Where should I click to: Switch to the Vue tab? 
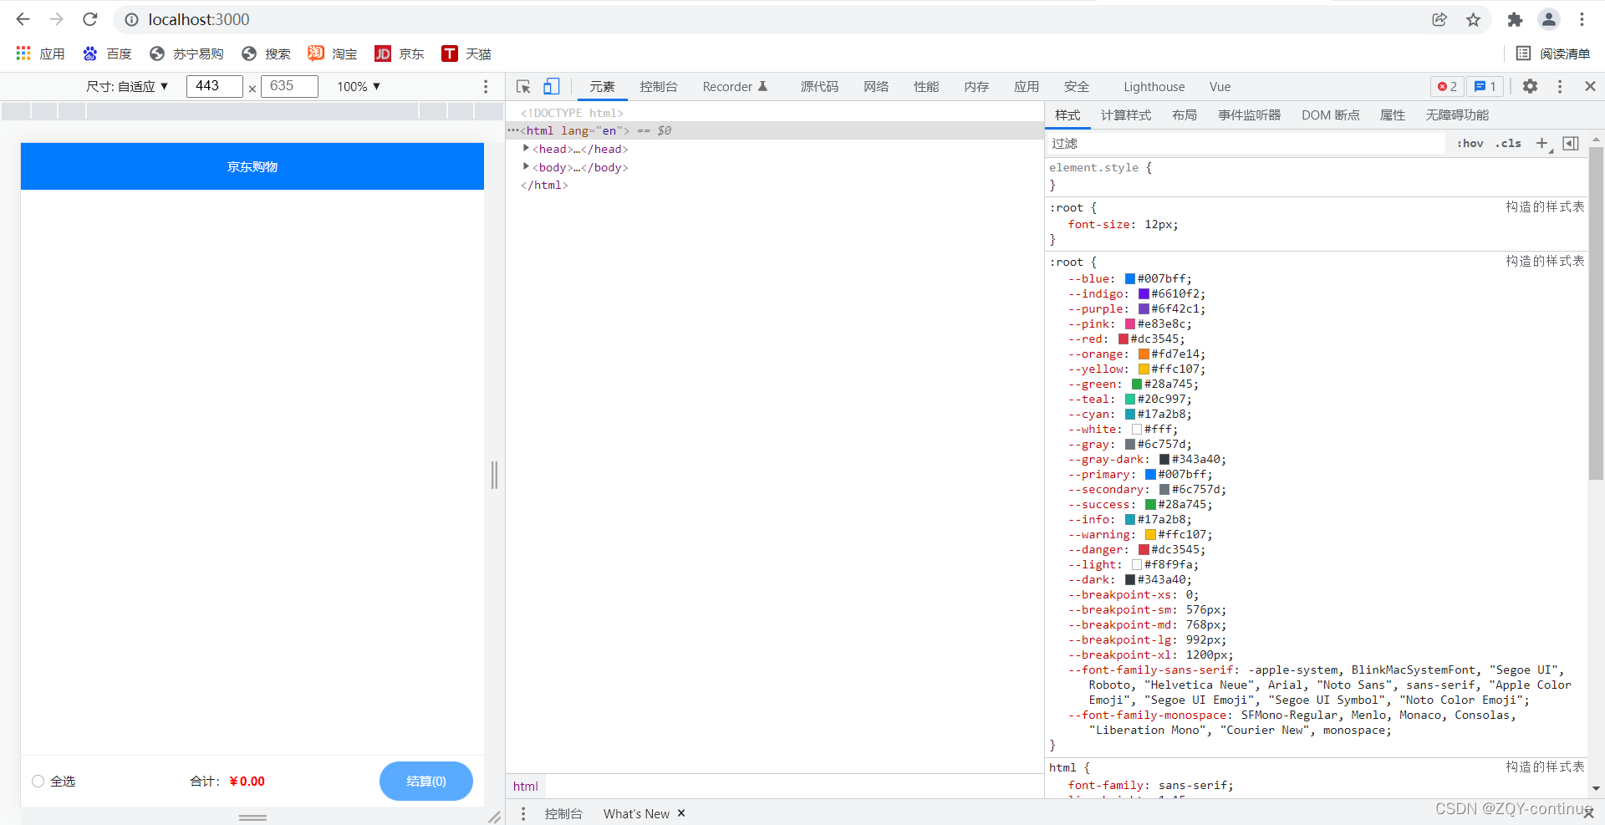pos(1220,86)
